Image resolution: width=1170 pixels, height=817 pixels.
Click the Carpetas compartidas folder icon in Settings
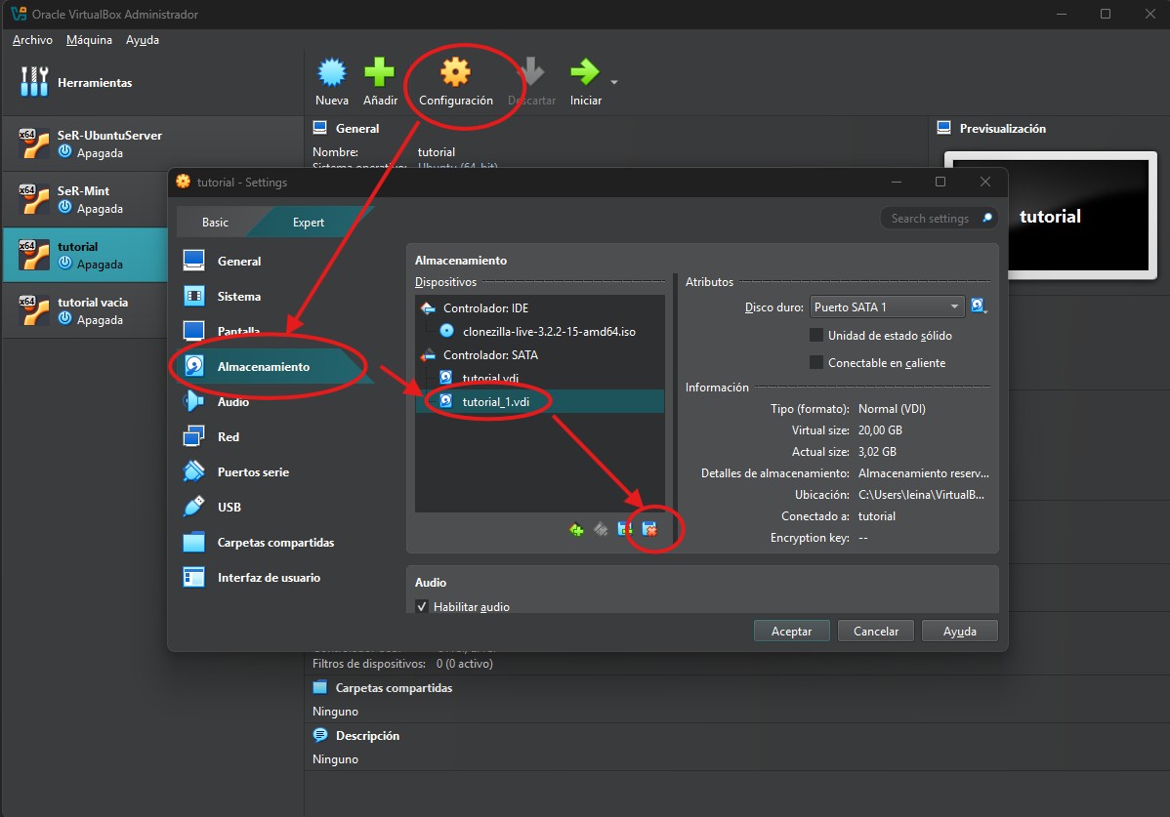coord(194,542)
